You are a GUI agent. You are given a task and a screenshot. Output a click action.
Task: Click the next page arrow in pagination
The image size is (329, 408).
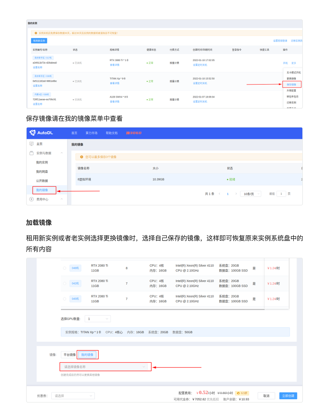(236, 194)
